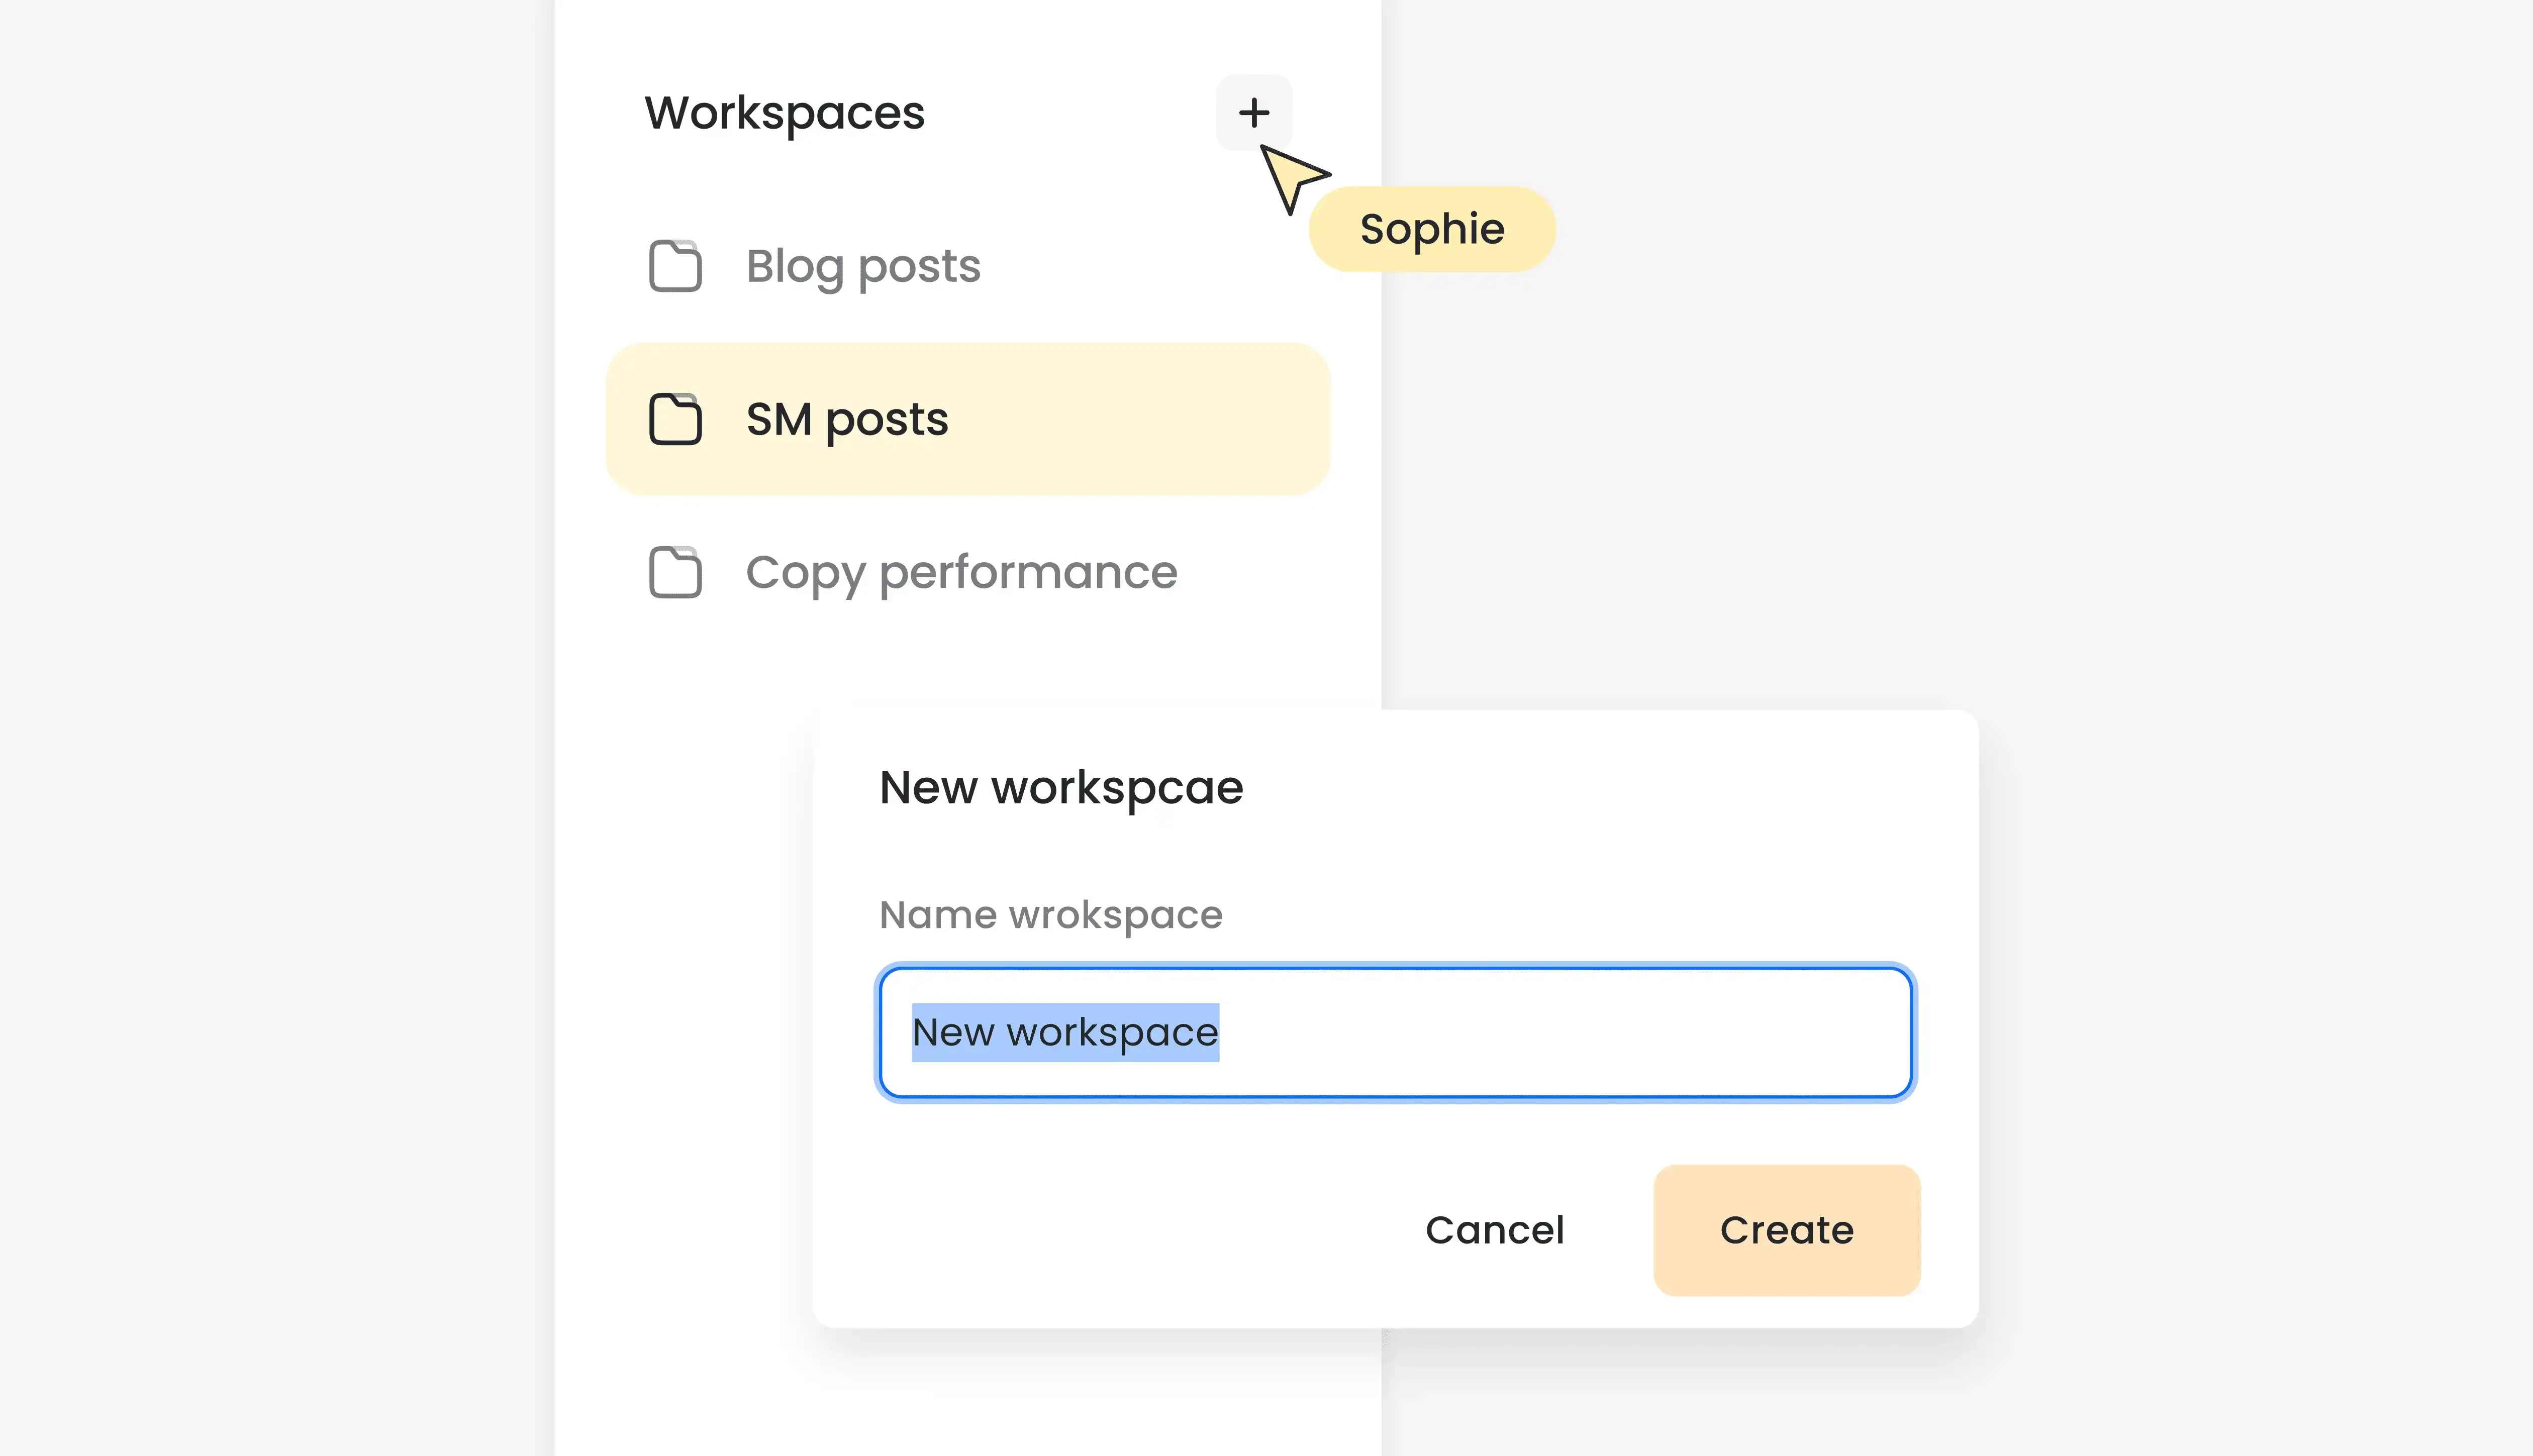The height and width of the screenshot is (1456, 2533).
Task: Click the 'New workspcae' dialog title
Action: click(1061, 788)
